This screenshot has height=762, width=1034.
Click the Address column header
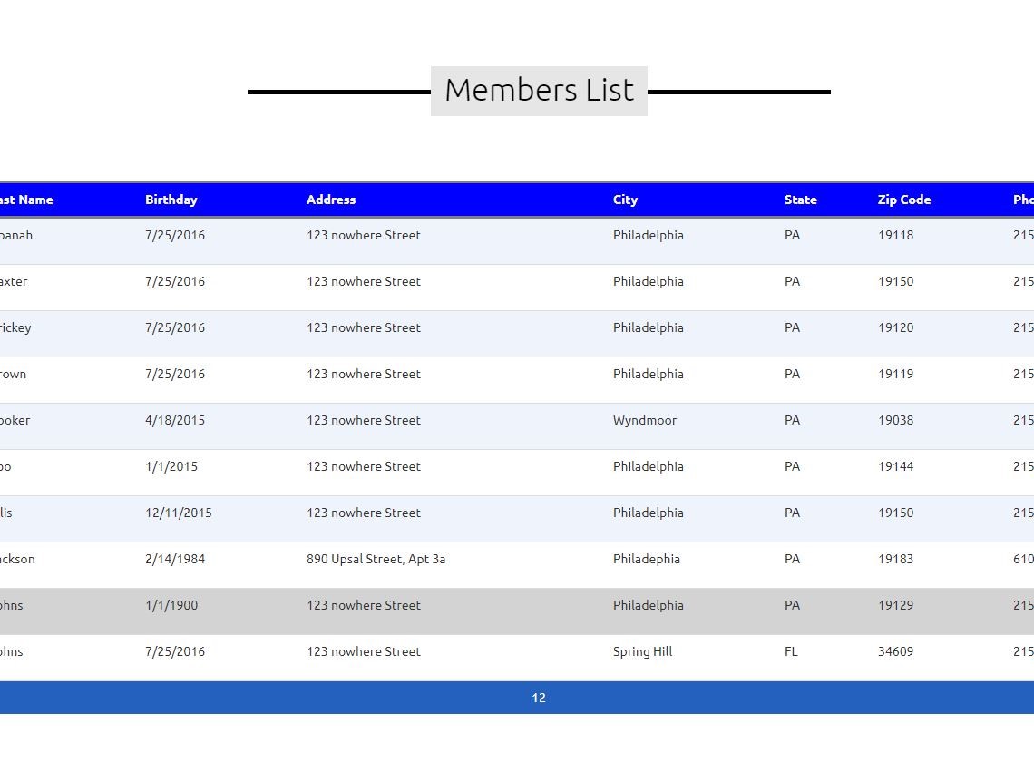330,200
